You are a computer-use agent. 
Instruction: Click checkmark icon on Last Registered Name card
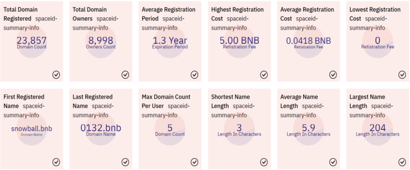(125, 162)
